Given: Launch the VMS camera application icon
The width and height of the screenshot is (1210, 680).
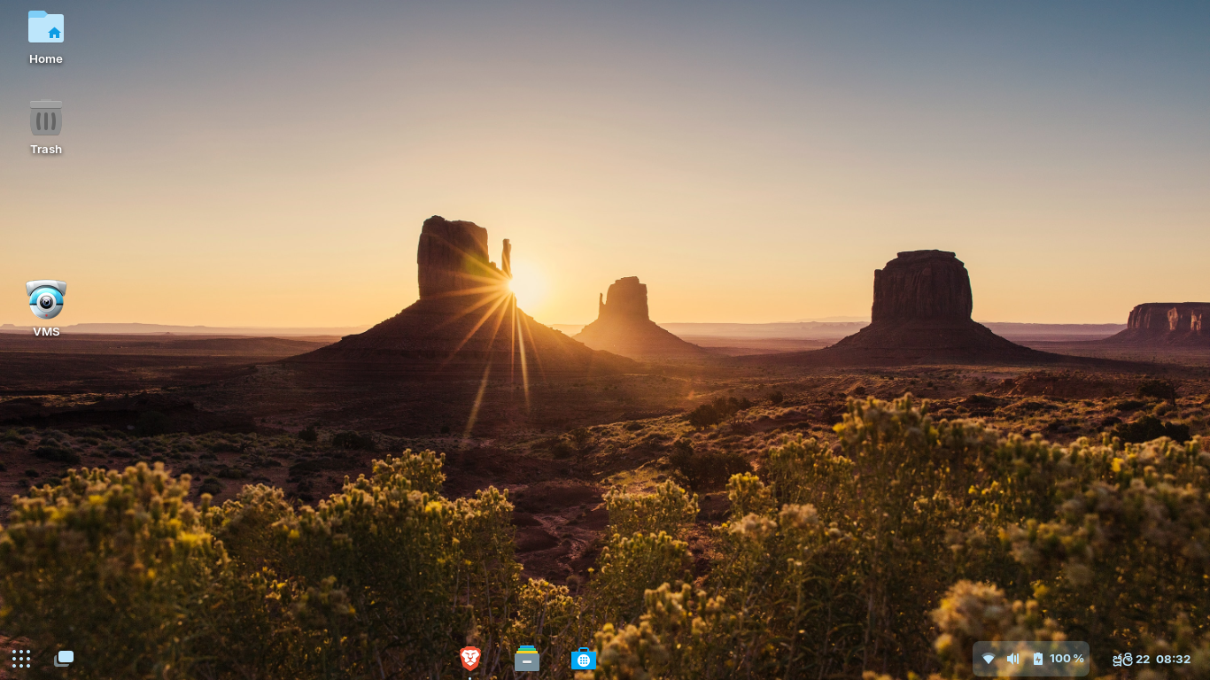Looking at the screenshot, I should point(46,299).
